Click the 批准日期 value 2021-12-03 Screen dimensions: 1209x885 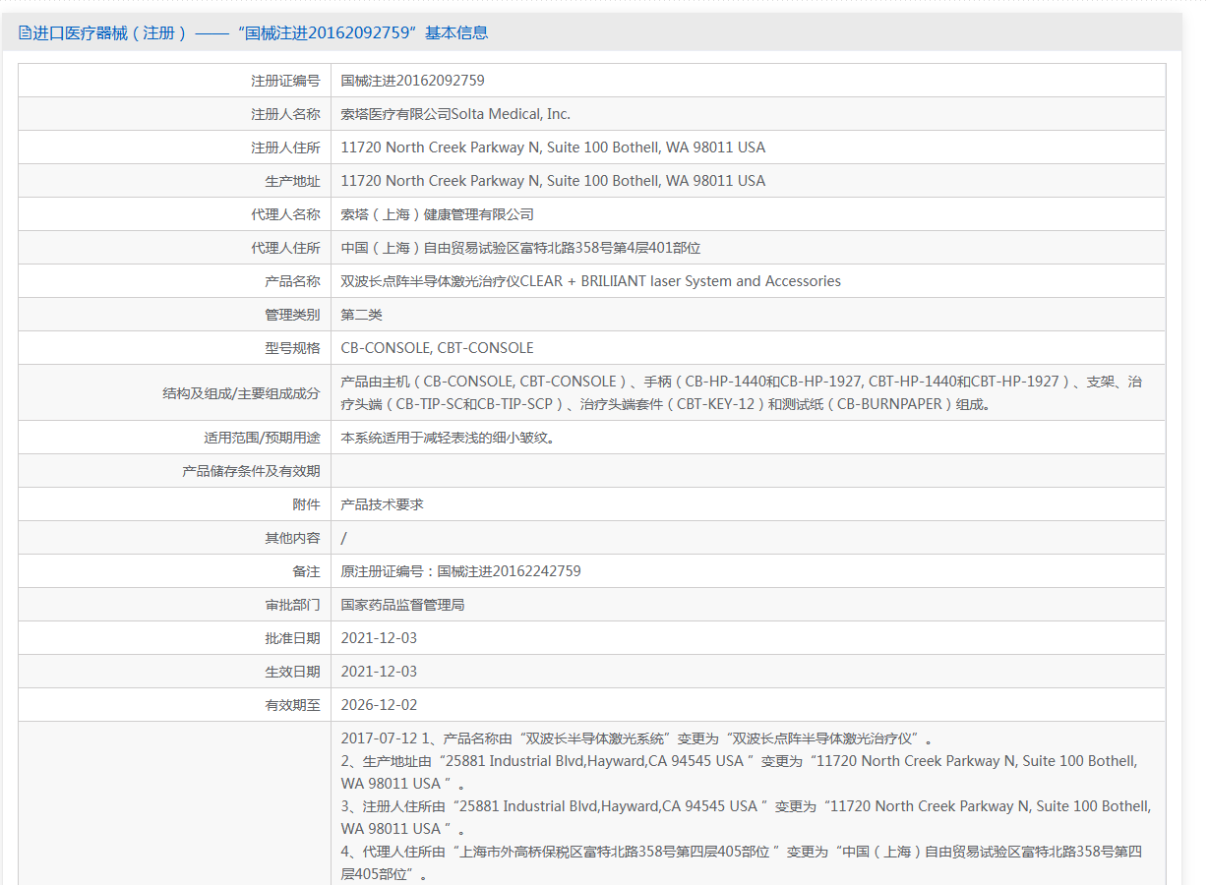[379, 638]
